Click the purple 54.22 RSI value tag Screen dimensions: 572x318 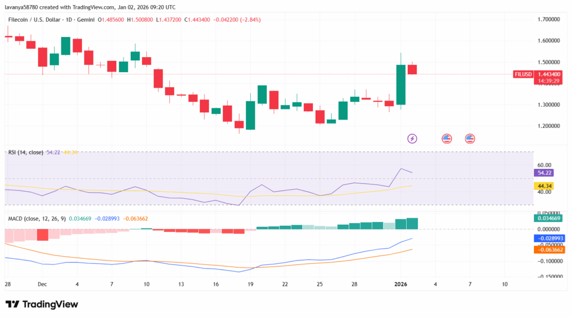[x=544, y=173]
